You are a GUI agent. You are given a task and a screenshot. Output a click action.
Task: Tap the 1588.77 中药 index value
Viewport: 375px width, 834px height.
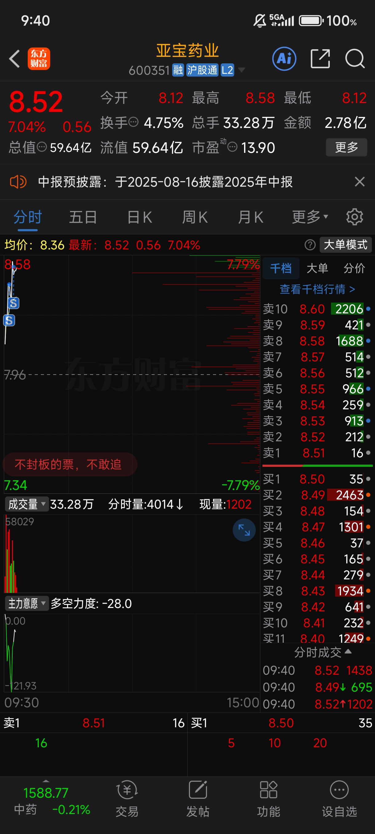45,793
